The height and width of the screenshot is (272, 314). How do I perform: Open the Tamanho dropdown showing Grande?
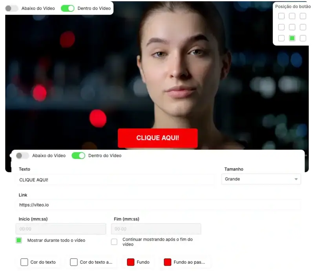pyautogui.click(x=261, y=179)
